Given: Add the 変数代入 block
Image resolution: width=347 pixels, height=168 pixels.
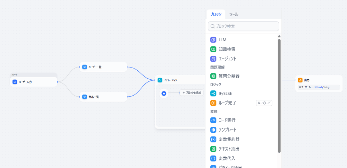Looking at the screenshot, I should pyautogui.click(x=227, y=158).
